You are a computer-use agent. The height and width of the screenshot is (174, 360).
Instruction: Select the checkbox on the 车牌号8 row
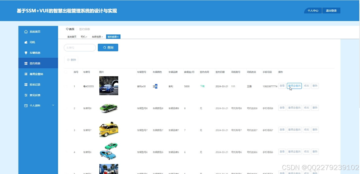(66, 108)
